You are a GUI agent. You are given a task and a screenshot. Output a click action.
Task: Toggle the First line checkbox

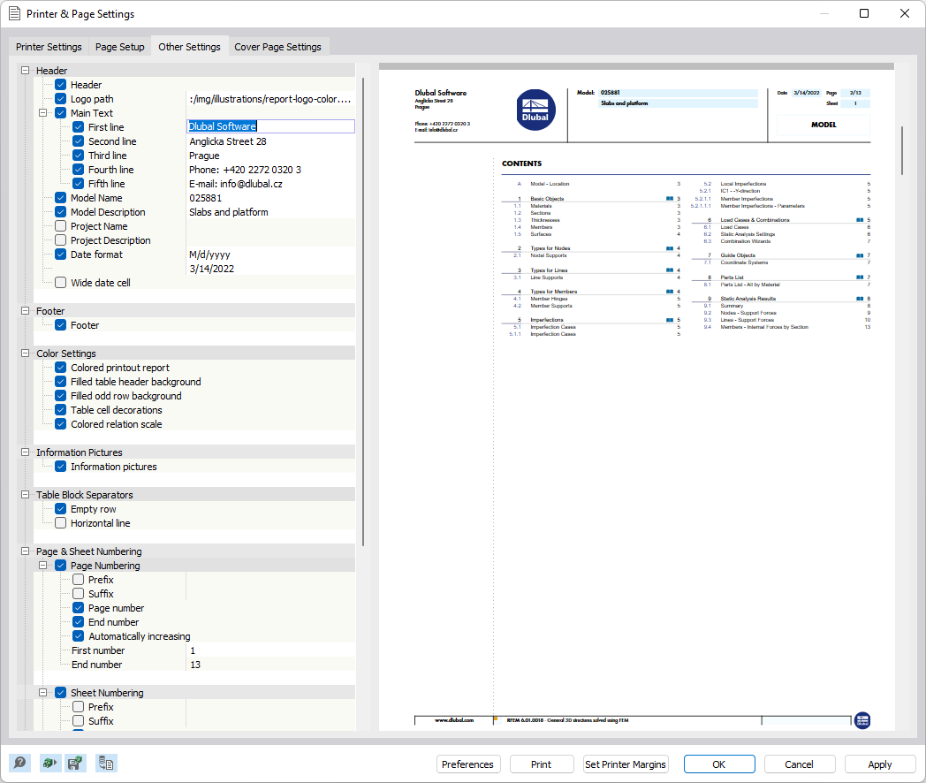[x=79, y=127]
